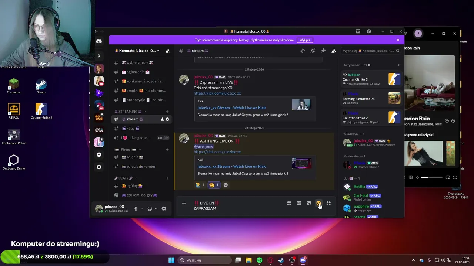
Task: Click first Watch Live on Kick embed title
Action: coord(231,108)
